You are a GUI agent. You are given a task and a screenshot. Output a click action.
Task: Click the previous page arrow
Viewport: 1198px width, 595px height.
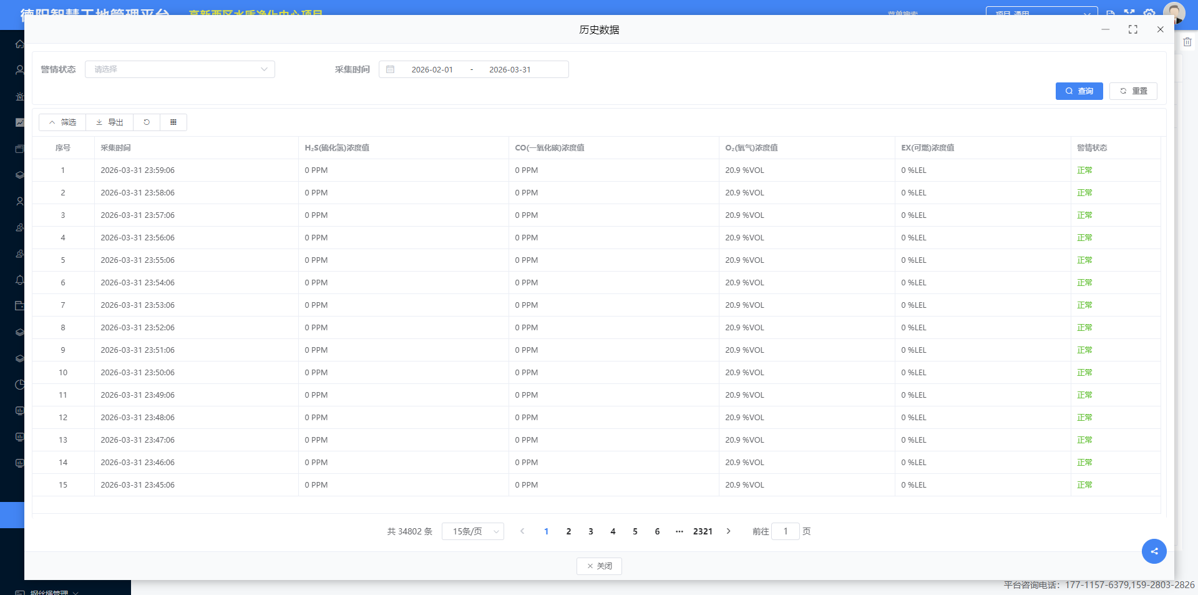(522, 531)
